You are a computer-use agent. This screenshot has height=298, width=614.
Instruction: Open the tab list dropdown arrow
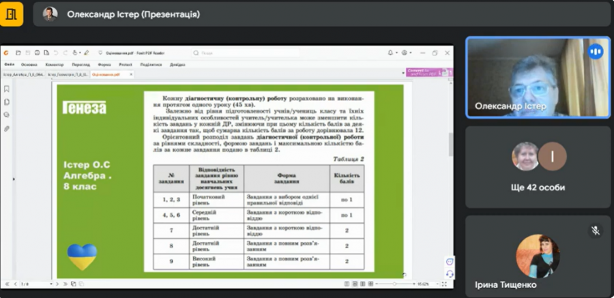[x=403, y=73]
